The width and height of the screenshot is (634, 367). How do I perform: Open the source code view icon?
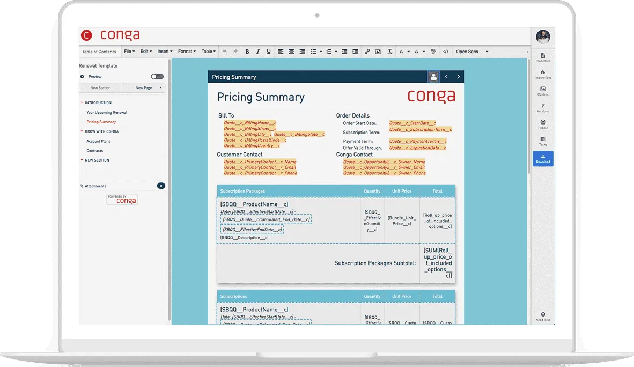click(445, 52)
